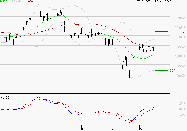187x131 pixels.
Task: Click the MA50 legend label
Action: (x=29, y=1)
